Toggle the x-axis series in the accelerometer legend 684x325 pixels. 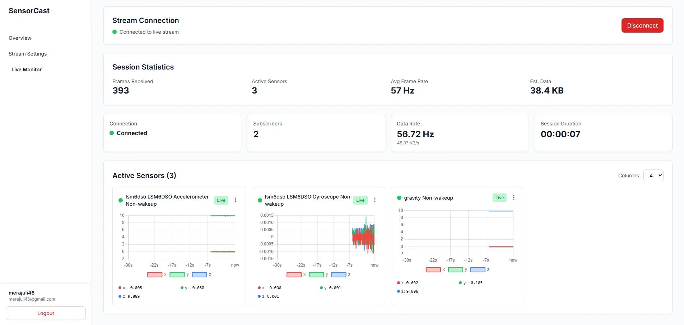pos(155,274)
